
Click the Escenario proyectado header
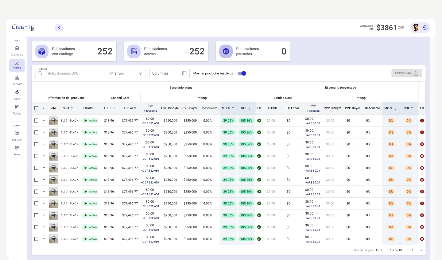point(341,88)
